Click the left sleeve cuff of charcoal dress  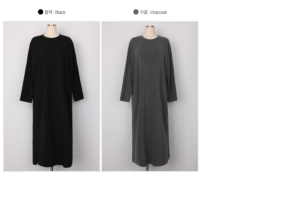[x=125, y=100]
